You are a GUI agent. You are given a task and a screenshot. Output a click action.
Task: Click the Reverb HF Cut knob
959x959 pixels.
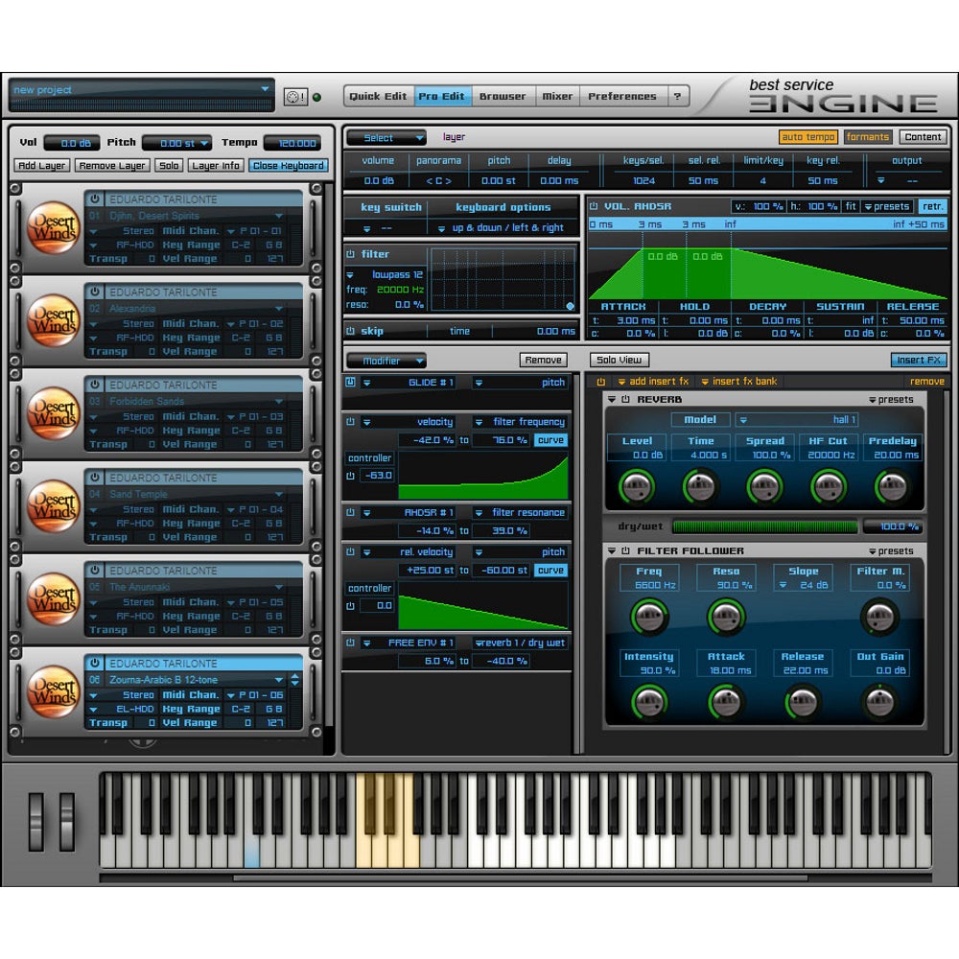coord(829,487)
